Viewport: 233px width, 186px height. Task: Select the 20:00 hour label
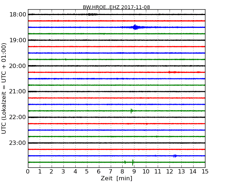(18, 66)
